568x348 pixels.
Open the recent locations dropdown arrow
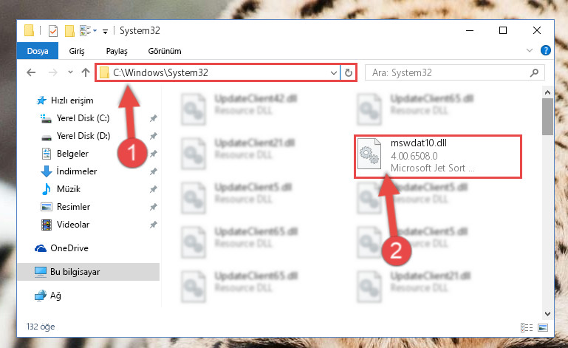pos(70,72)
